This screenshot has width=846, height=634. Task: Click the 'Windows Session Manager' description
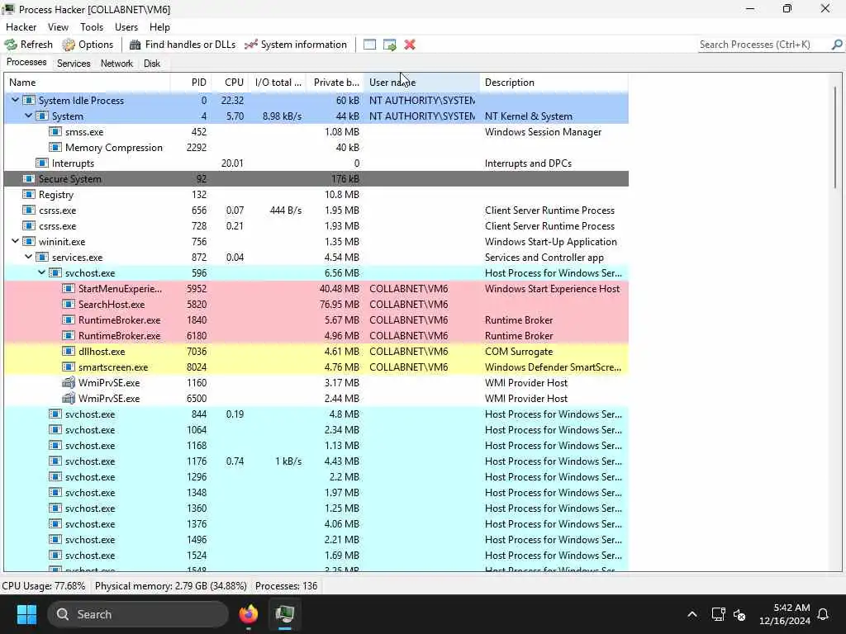543,131
